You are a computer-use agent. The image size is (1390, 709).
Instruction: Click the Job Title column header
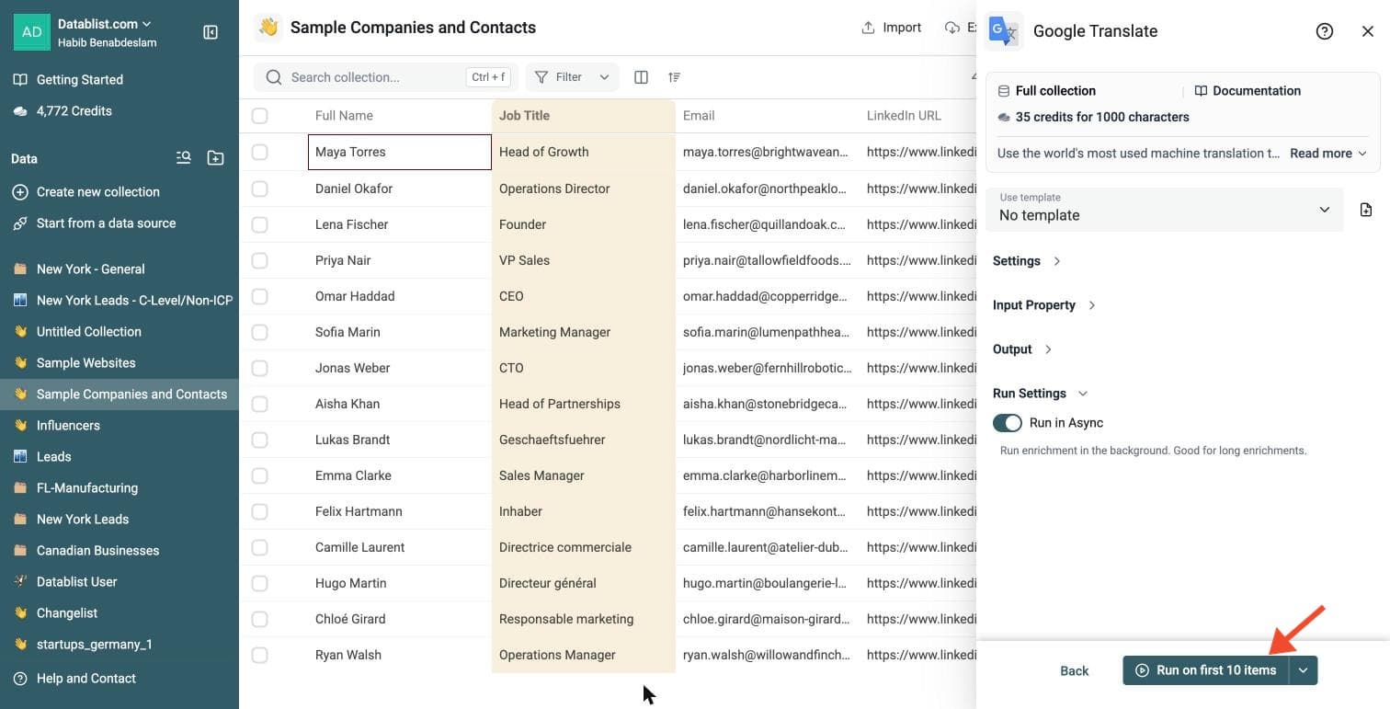pyautogui.click(x=584, y=116)
